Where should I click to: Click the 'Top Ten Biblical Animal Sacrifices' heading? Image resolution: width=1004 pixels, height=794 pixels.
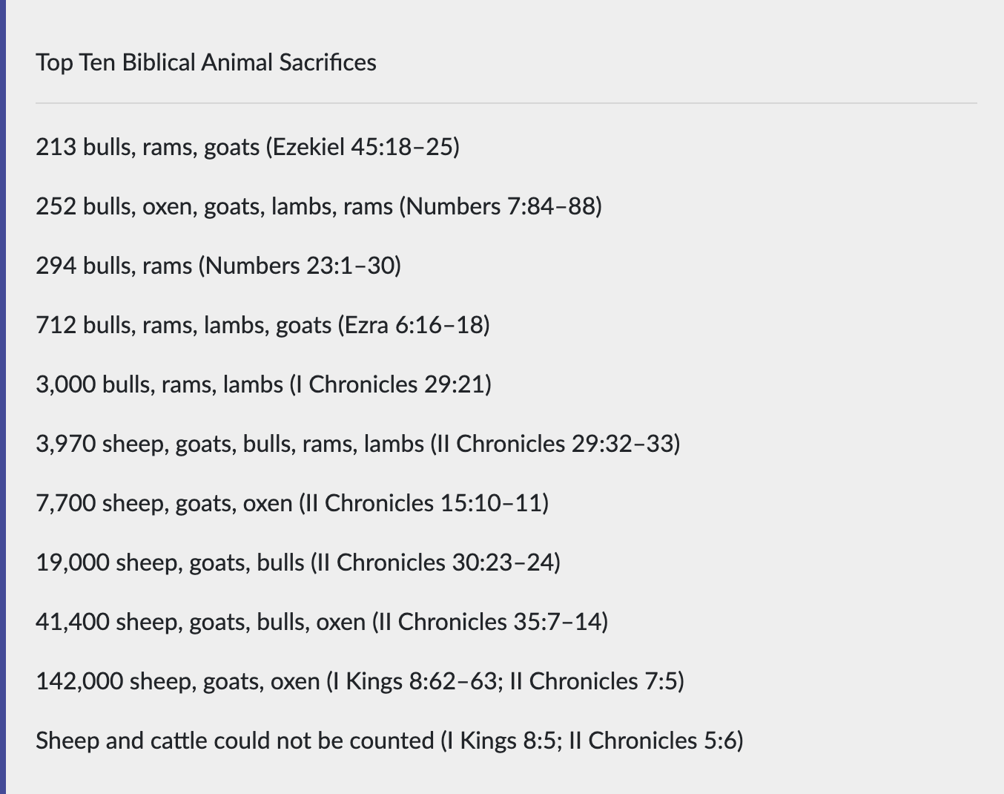205,62
